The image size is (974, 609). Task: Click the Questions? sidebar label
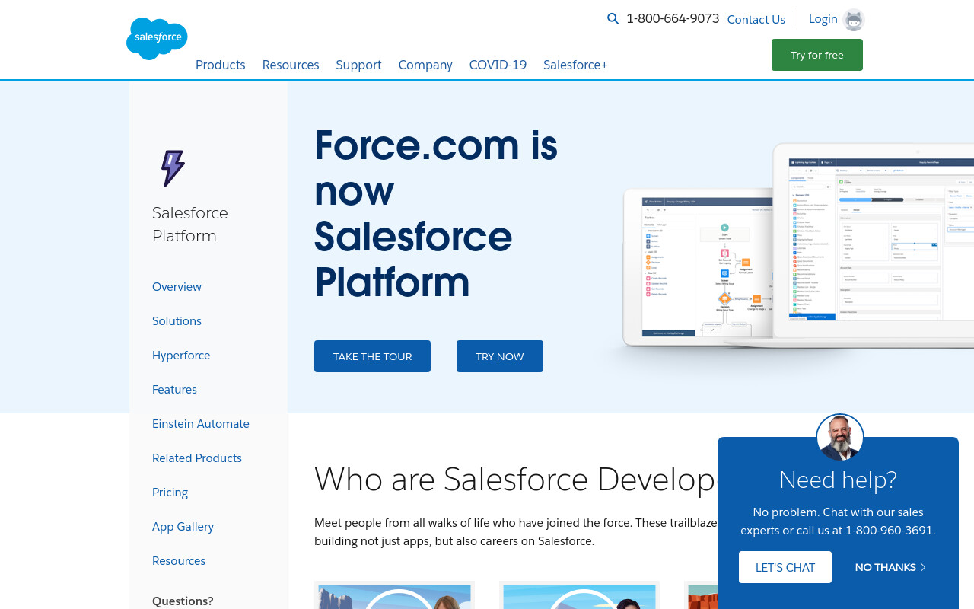coord(183,601)
